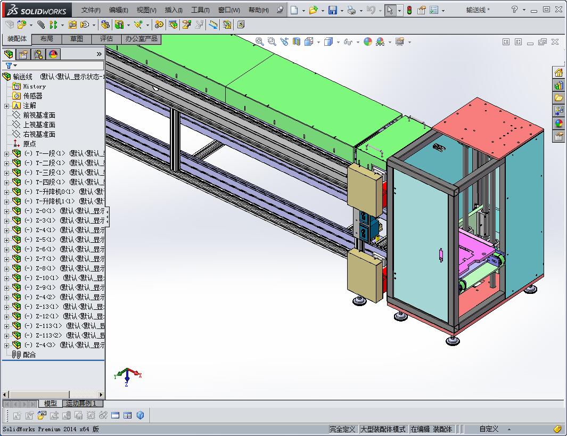Click the SolidWorks Resources home icon
The width and height of the screenshot is (567, 436).
point(558,72)
